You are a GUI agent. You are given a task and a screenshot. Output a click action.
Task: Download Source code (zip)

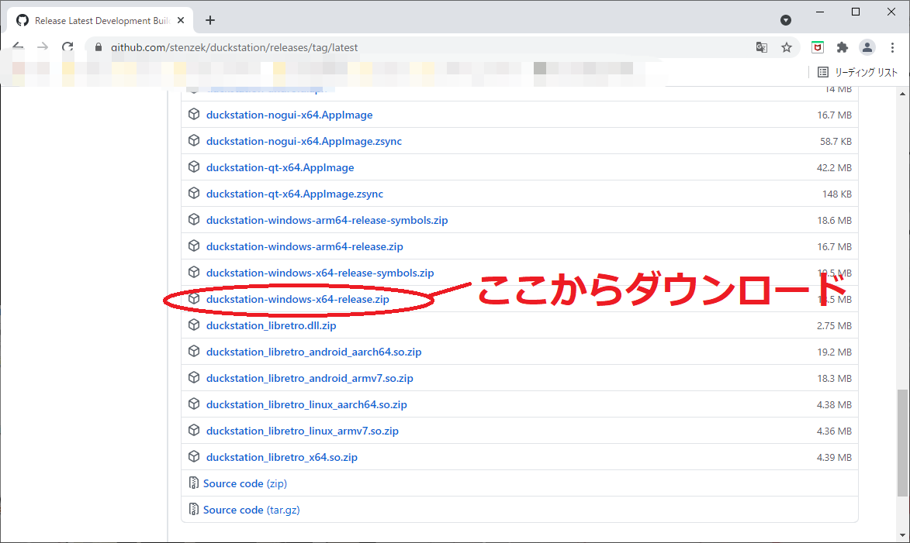[245, 483]
